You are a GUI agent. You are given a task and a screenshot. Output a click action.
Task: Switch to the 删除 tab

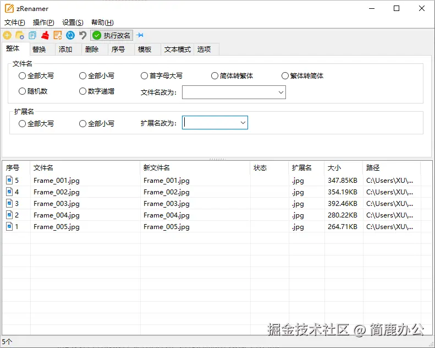click(x=95, y=50)
